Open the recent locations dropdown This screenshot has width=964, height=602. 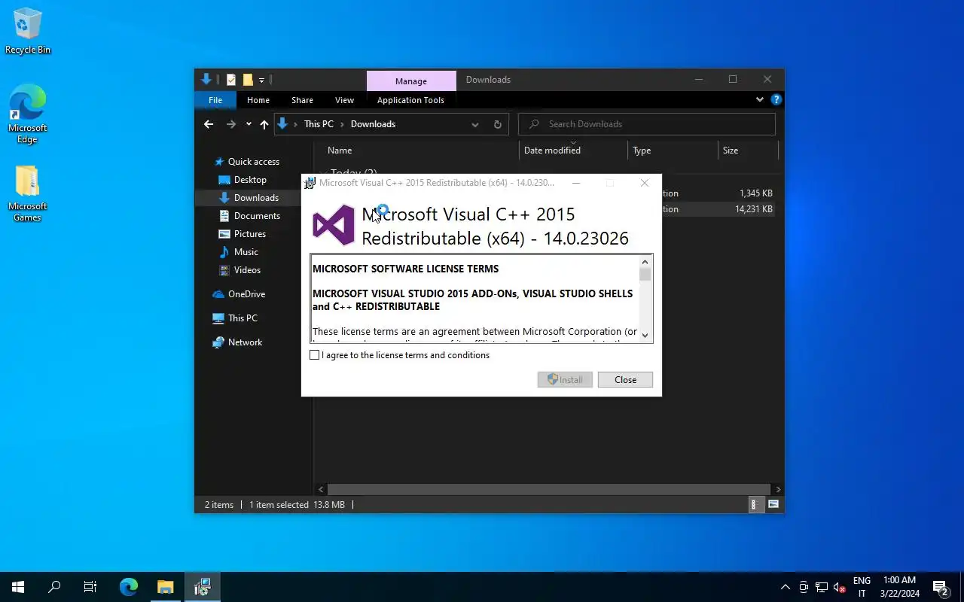[x=249, y=124]
